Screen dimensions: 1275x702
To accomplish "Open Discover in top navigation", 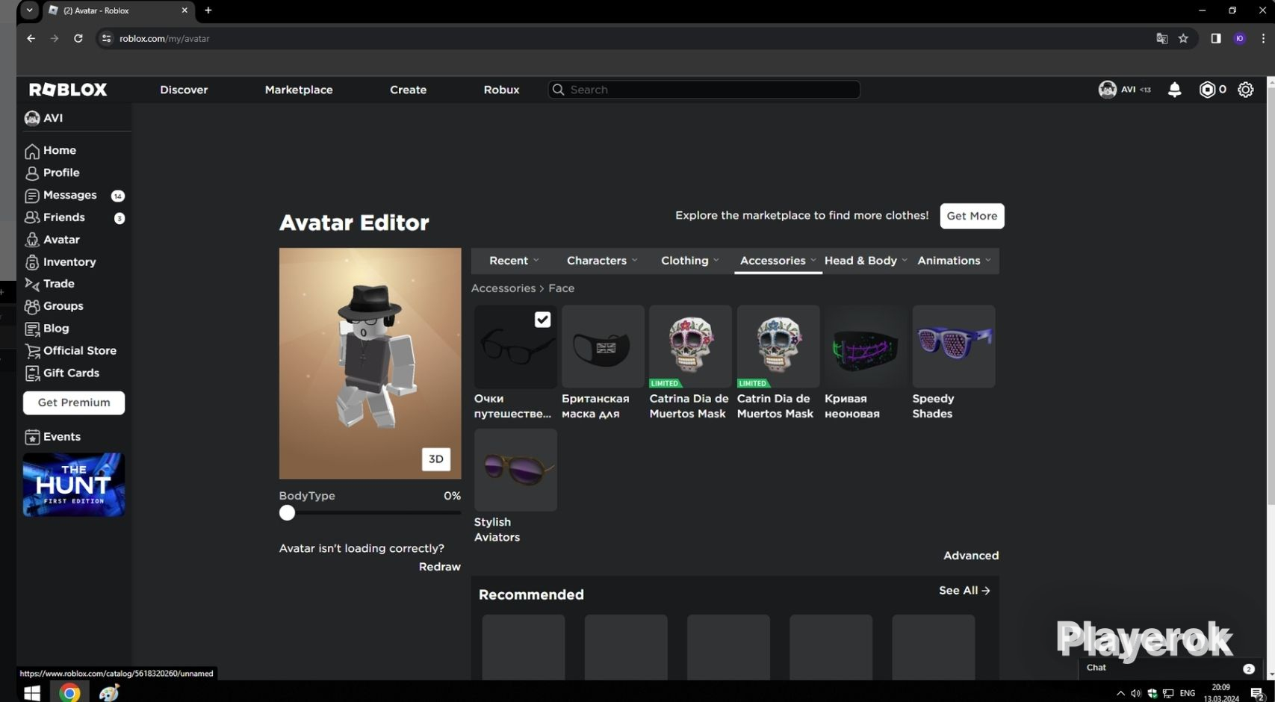I will coord(184,90).
